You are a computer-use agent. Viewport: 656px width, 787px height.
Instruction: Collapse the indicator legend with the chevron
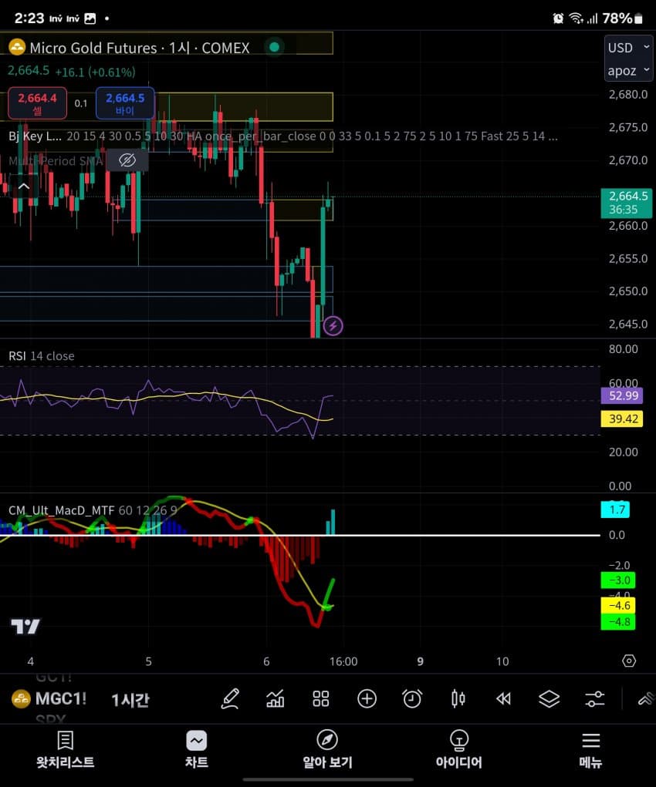tap(23, 187)
